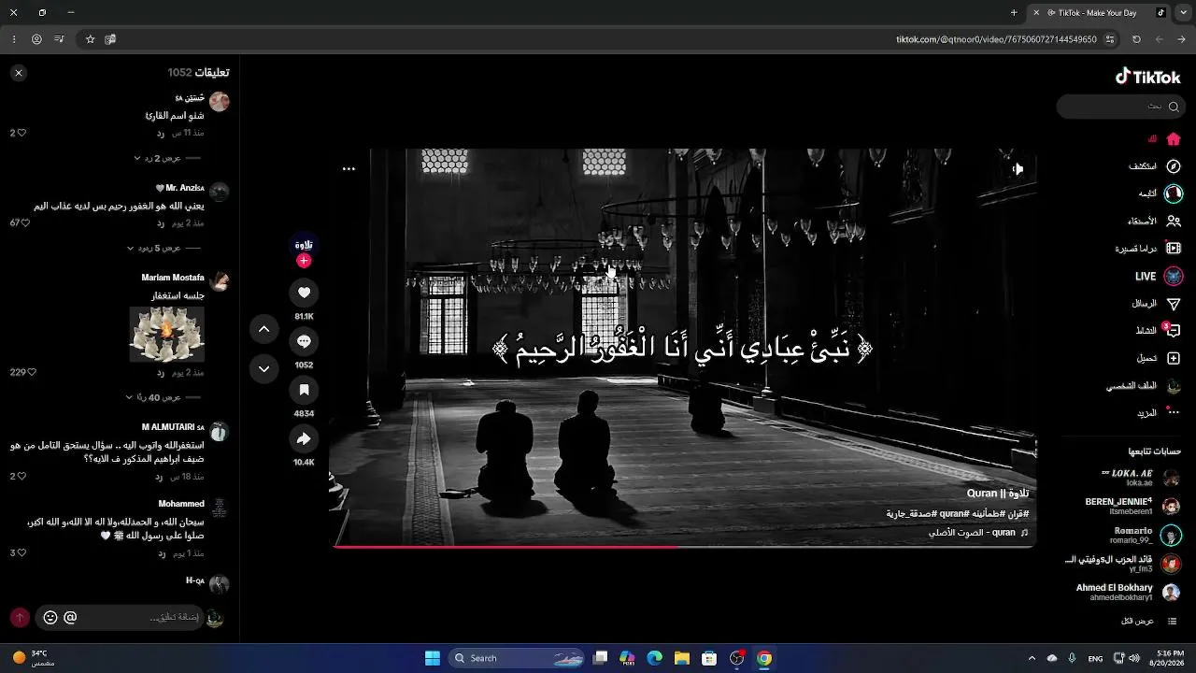Open the profile avatar icon (الملف الشخصي)
The height and width of the screenshot is (673, 1196).
pos(1174,386)
